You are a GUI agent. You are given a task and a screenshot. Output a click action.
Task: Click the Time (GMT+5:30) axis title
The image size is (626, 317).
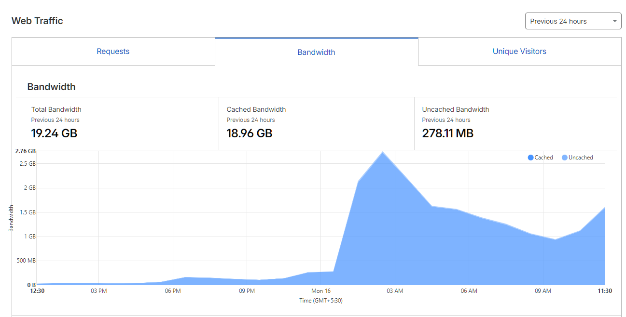point(321,301)
